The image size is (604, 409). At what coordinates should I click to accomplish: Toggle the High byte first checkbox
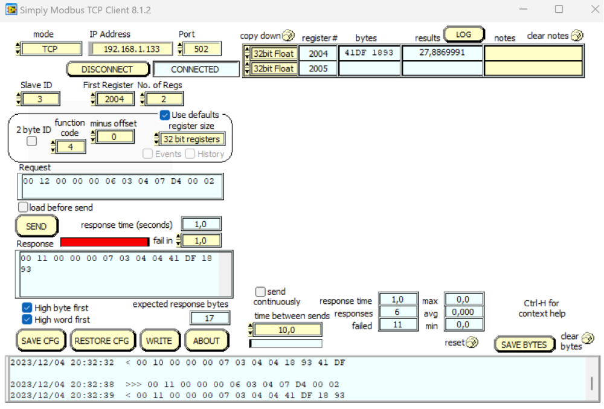click(27, 308)
